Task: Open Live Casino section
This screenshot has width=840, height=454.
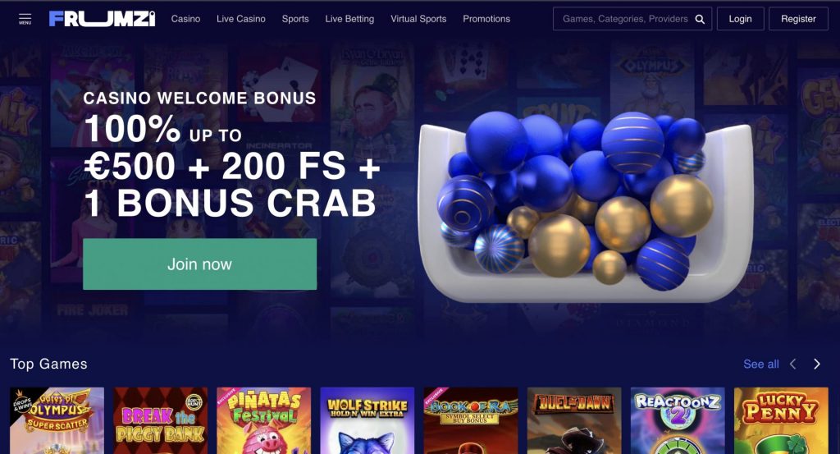Action: tap(241, 19)
